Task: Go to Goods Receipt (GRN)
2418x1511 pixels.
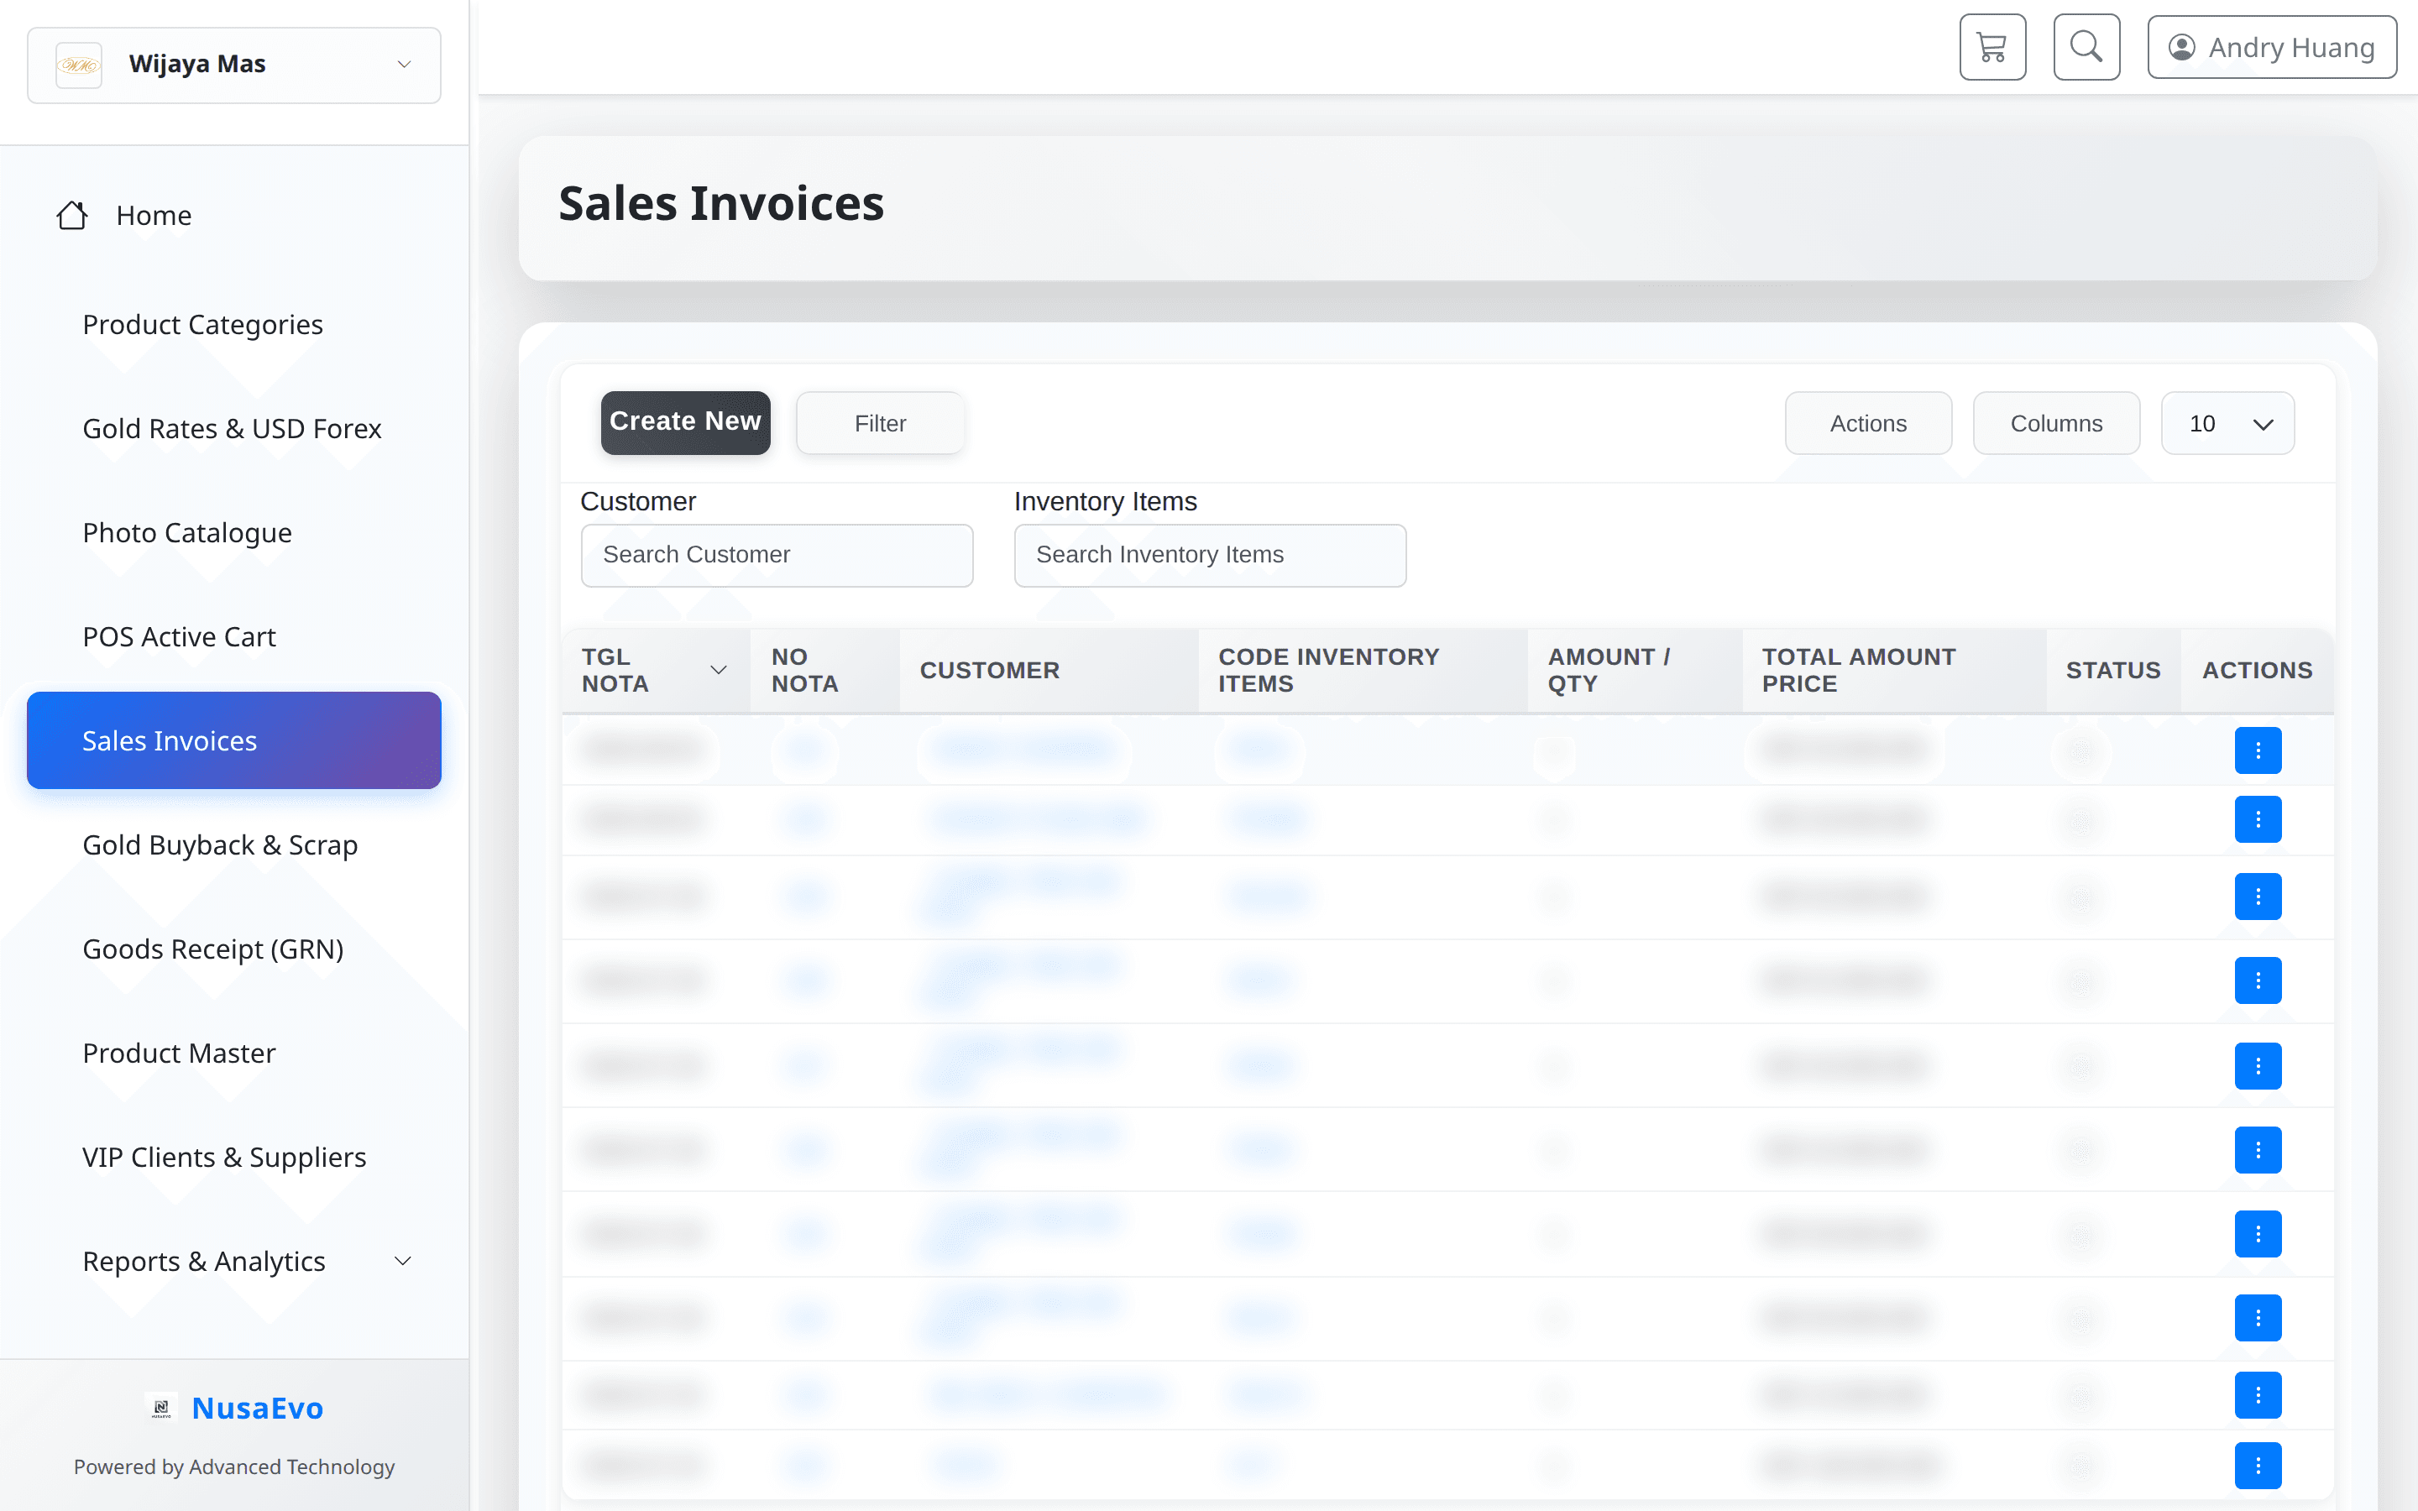Action: pyautogui.click(x=212, y=949)
